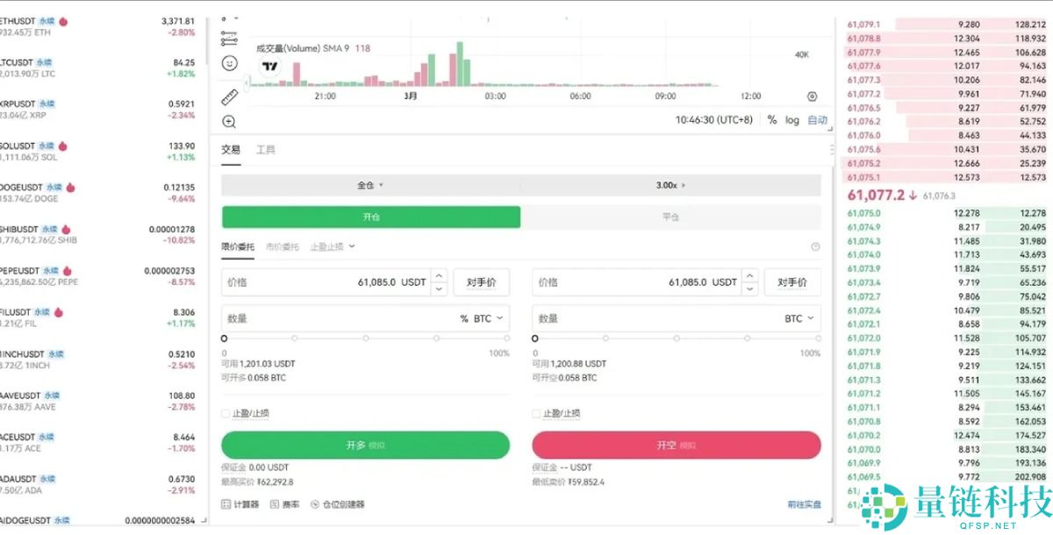This screenshot has height=535, width=1053.
Task: Open the emoji annotation tool on chart
Action: tap(229, 63)
